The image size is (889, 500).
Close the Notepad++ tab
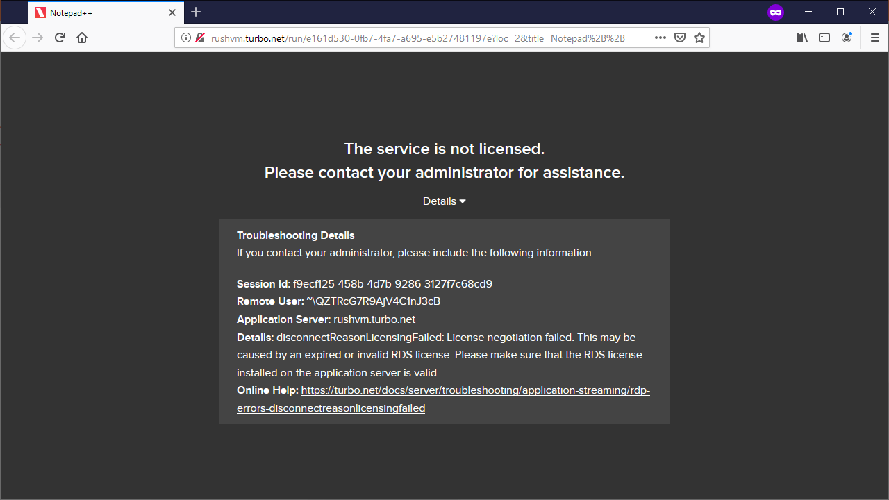pos(172,12)
